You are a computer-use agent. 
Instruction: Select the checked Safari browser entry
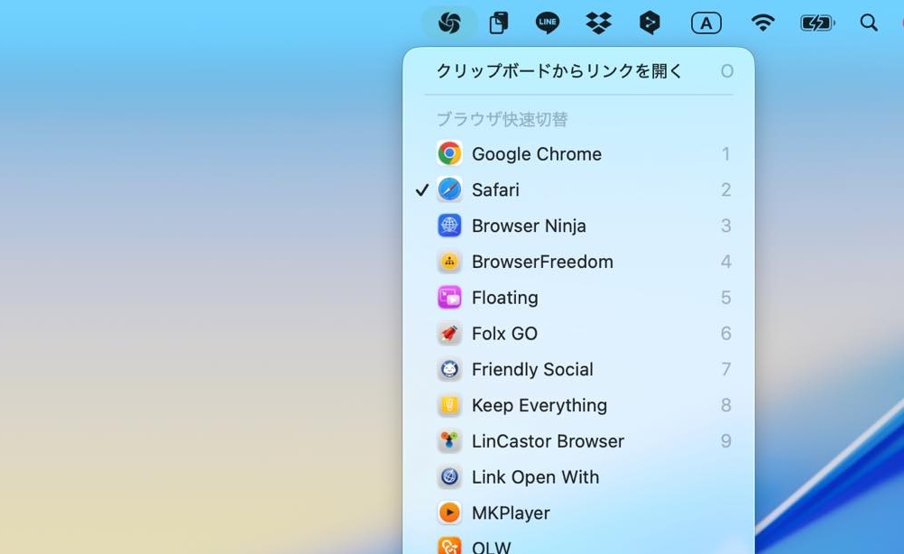point(495,189)
